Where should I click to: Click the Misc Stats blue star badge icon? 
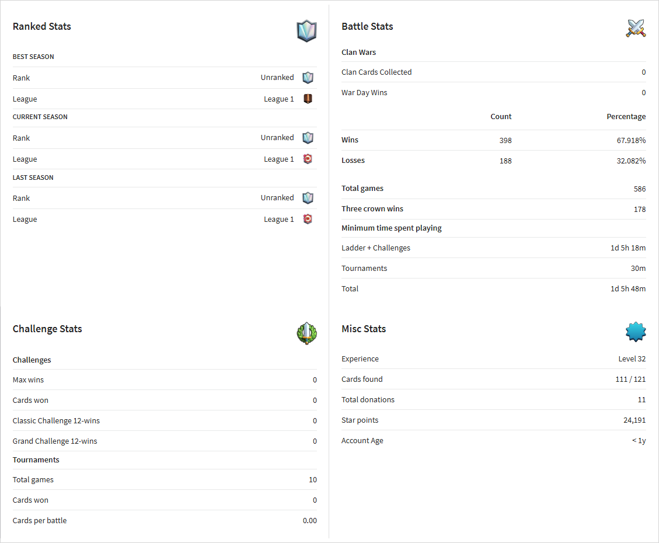click(x=636, y=332)
